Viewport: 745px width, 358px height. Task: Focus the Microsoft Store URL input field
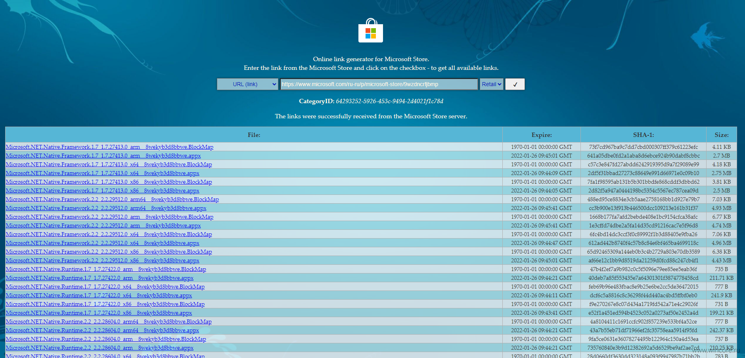(379, 84)
